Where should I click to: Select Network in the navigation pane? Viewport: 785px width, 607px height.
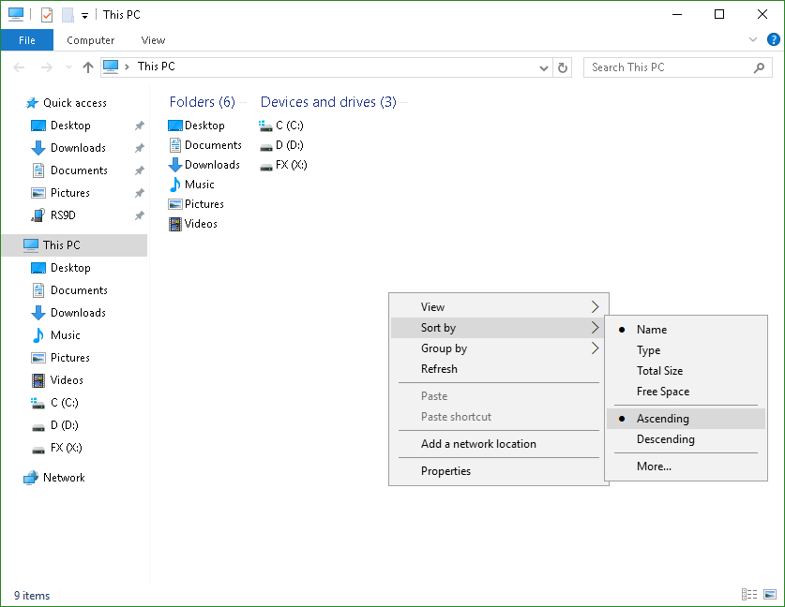coord(64,478)
